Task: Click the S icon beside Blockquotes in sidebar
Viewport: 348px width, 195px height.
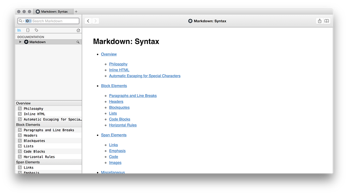Action: pos(20,141)
